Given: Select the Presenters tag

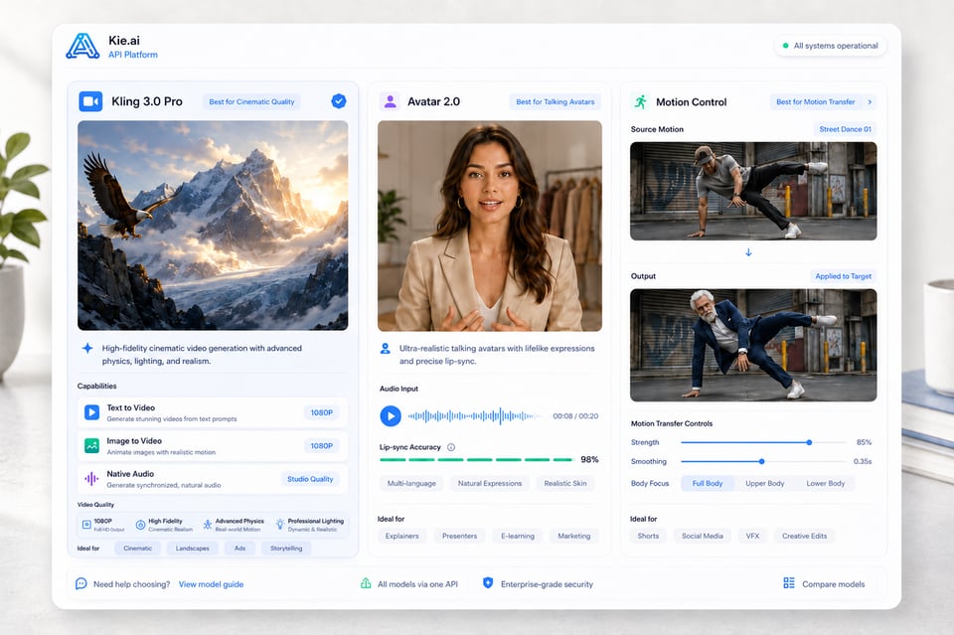Looking at the screenshot, I should [x=459, y=536].
